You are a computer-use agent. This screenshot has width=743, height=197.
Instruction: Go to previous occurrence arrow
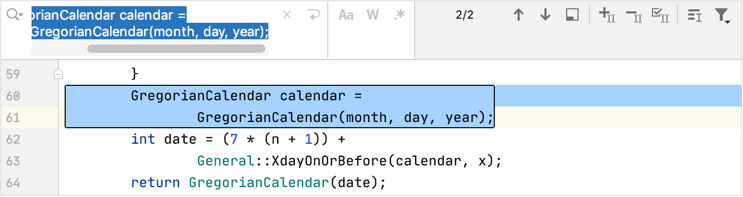click(519, 16)
